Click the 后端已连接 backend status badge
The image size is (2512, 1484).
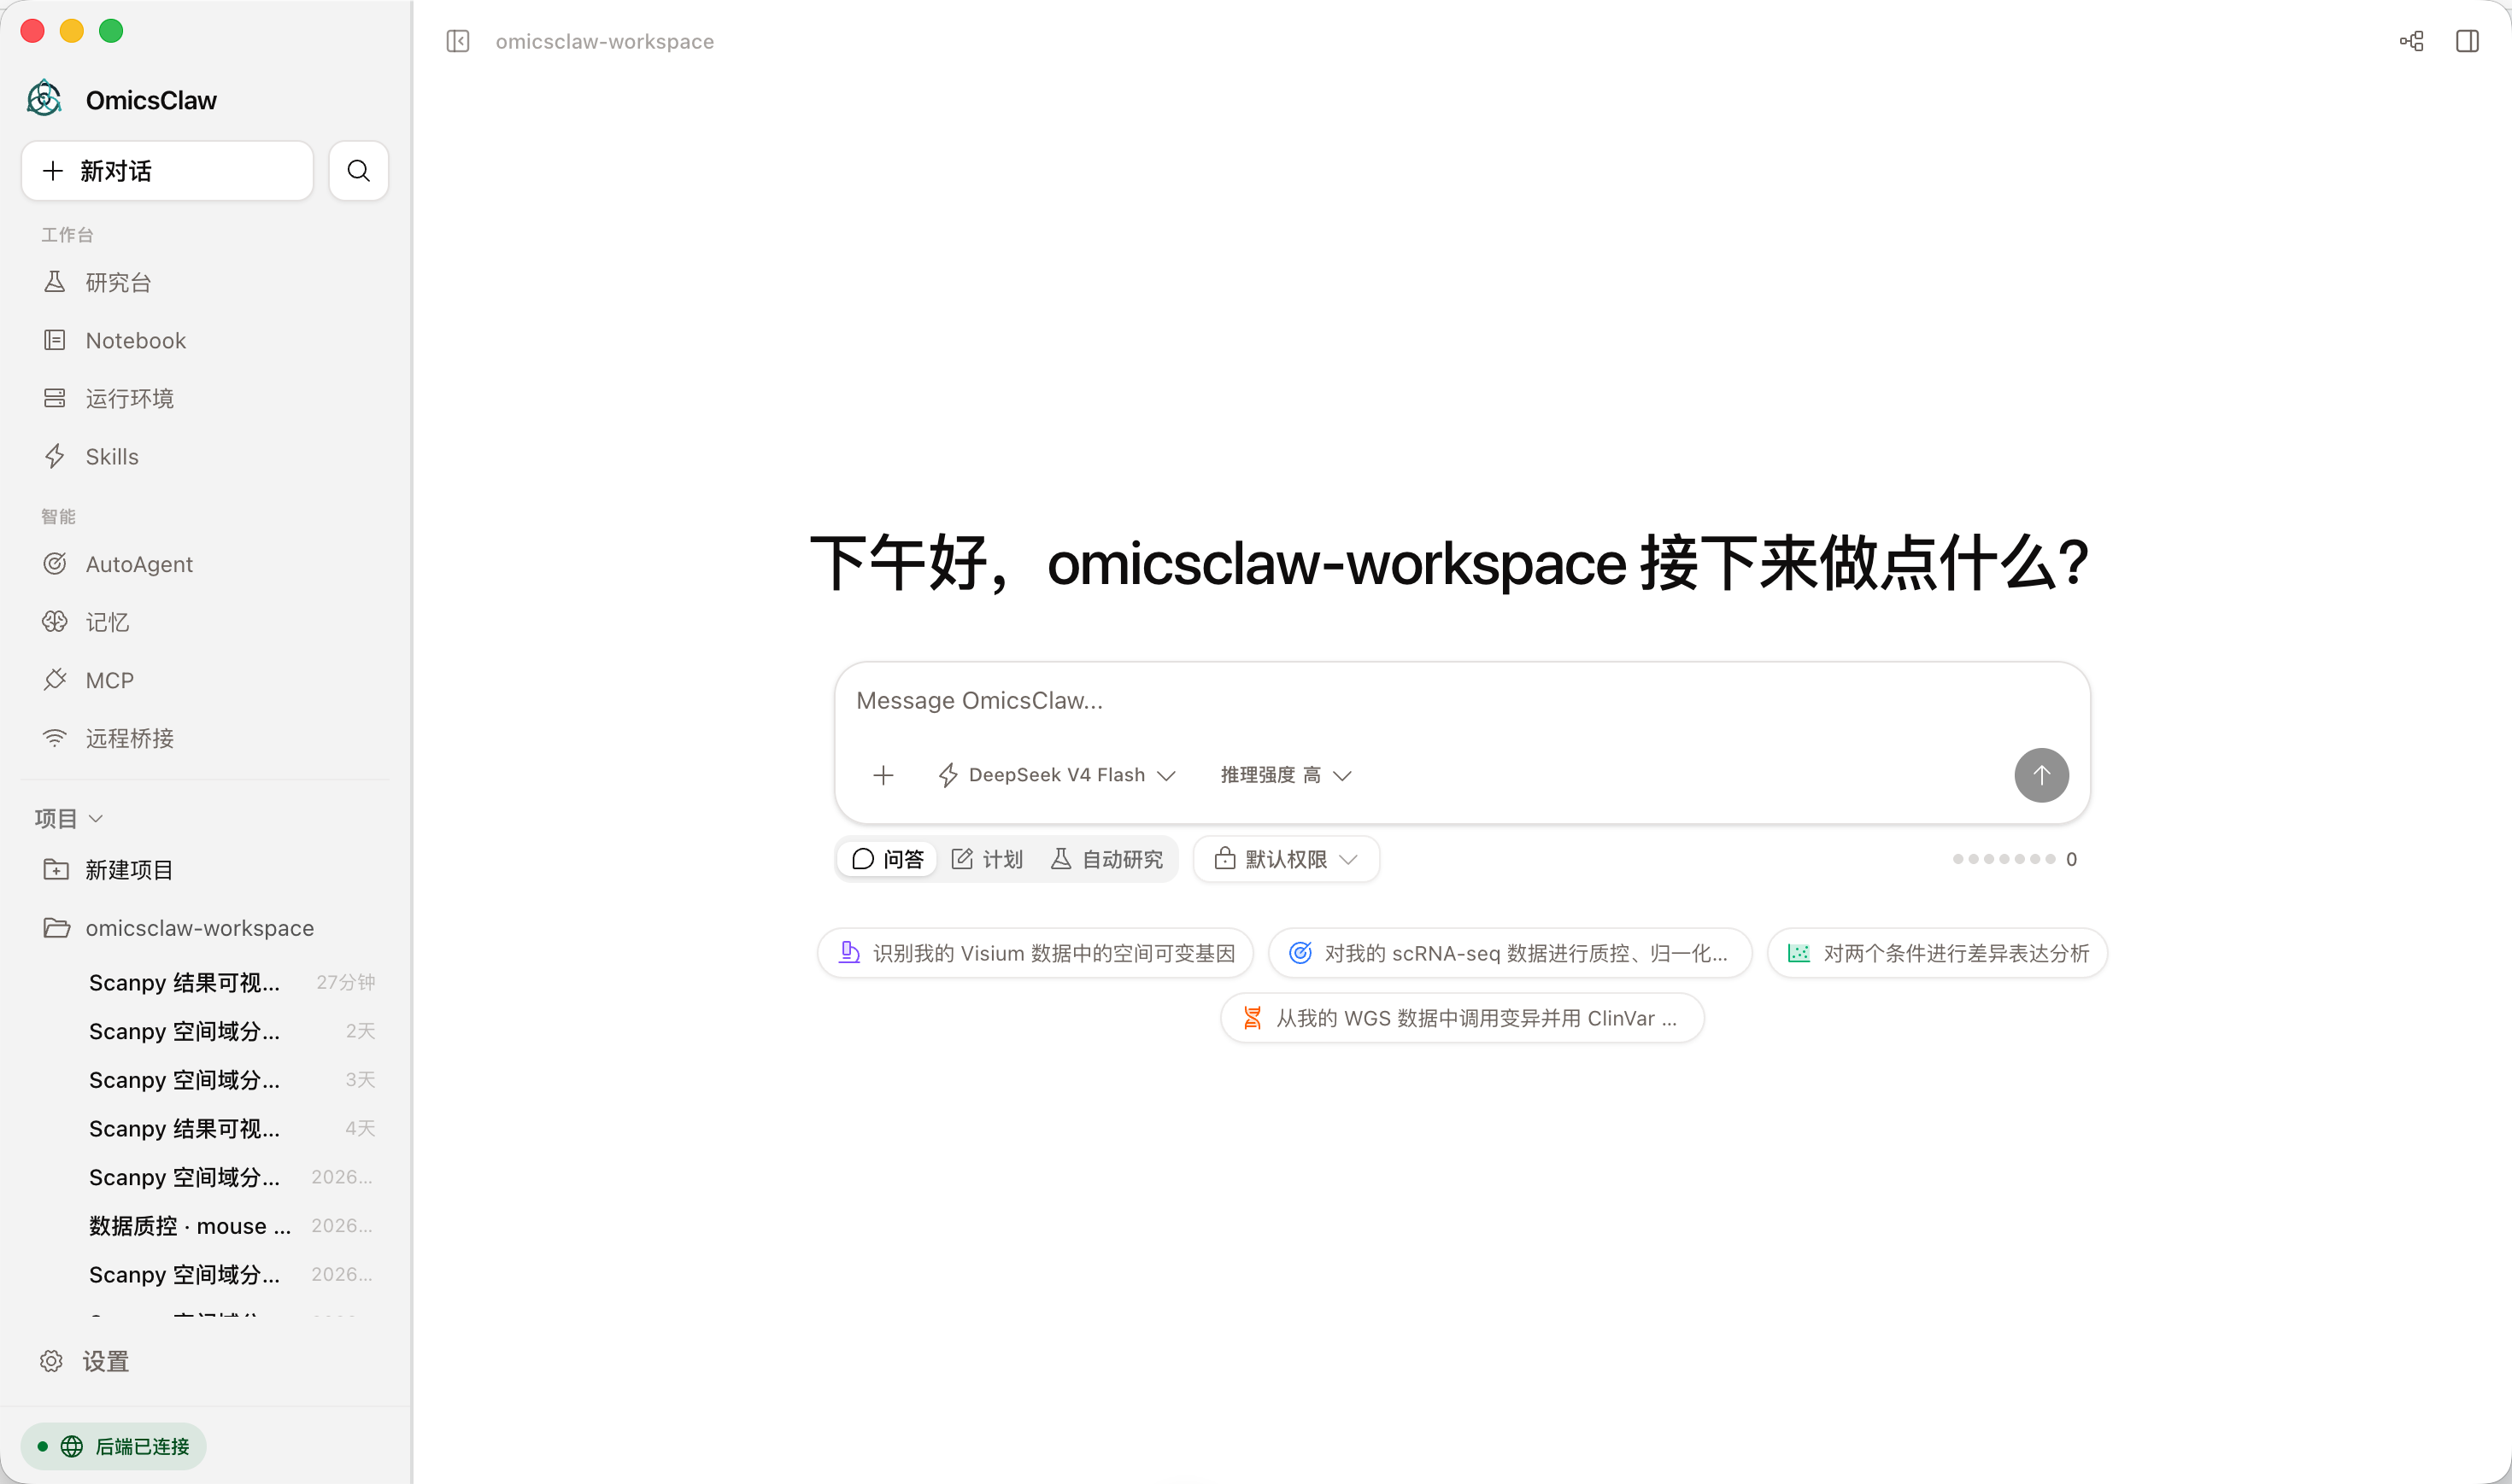[113, 1447]
